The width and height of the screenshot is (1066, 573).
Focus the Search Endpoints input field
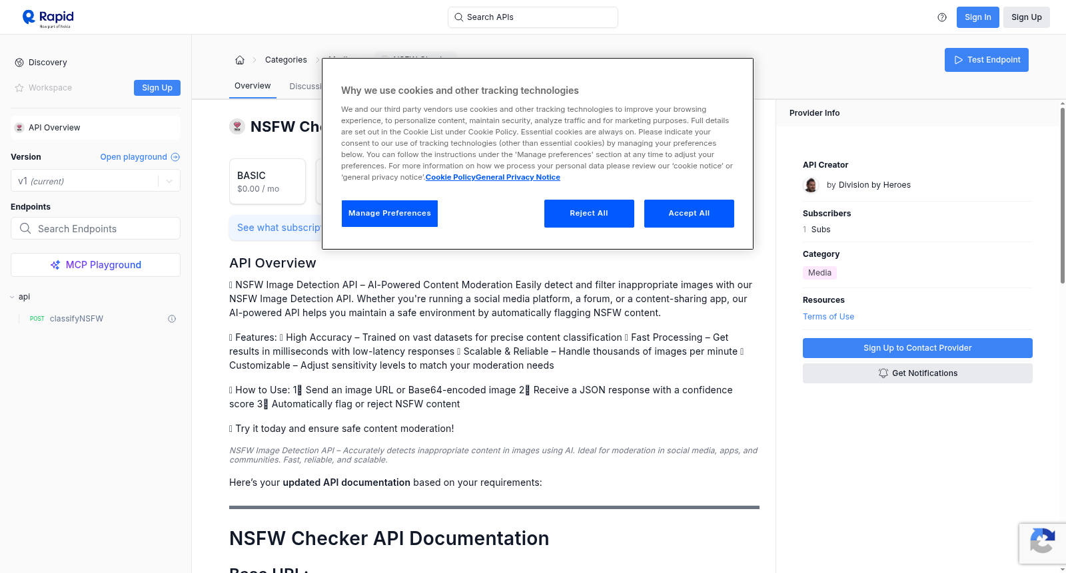(95, 228)
